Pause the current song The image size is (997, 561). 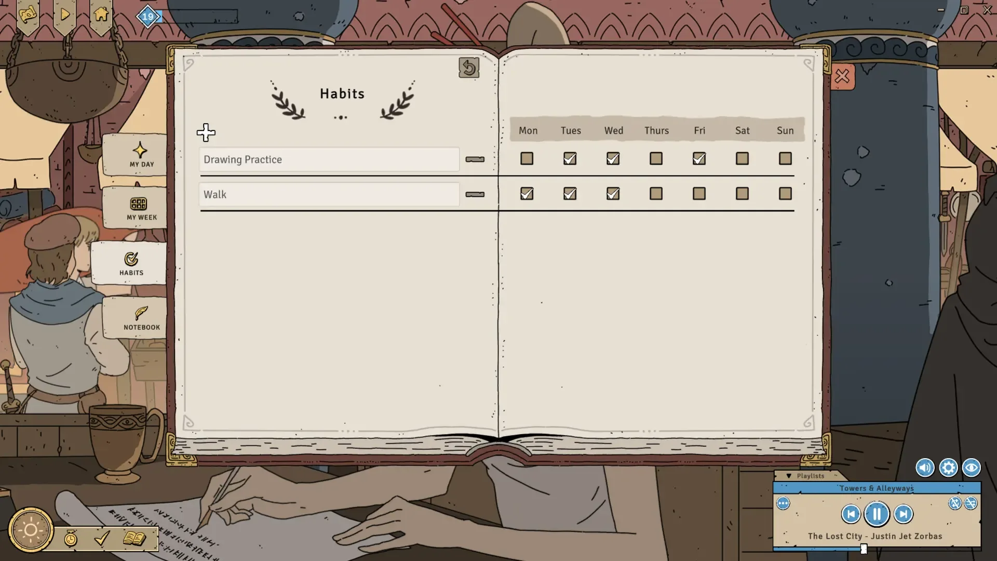click(877, 514)
